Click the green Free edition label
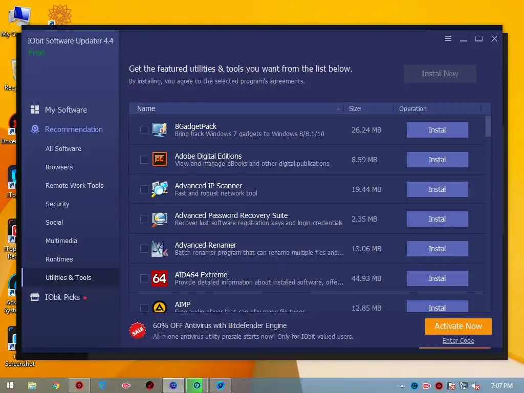 coord(36,53)
